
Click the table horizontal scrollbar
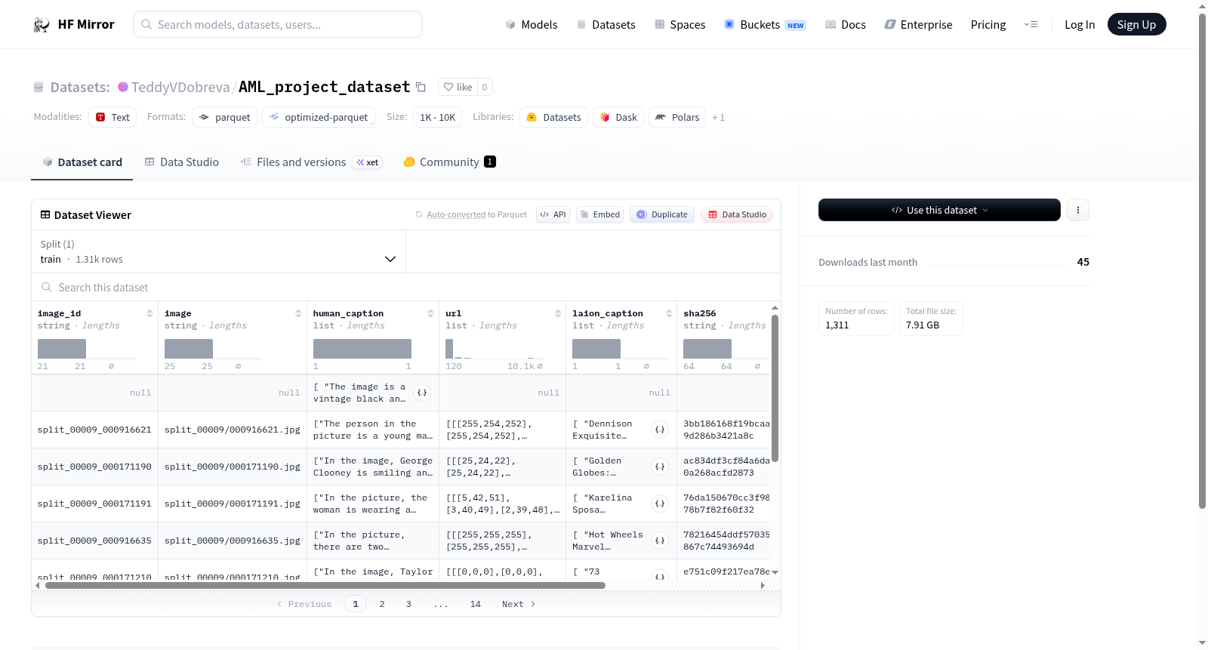pos(325,585)
